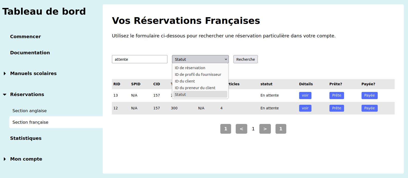Choose 'ID du client' option
The image size is (408, 178).
click(x=200, y=81)
